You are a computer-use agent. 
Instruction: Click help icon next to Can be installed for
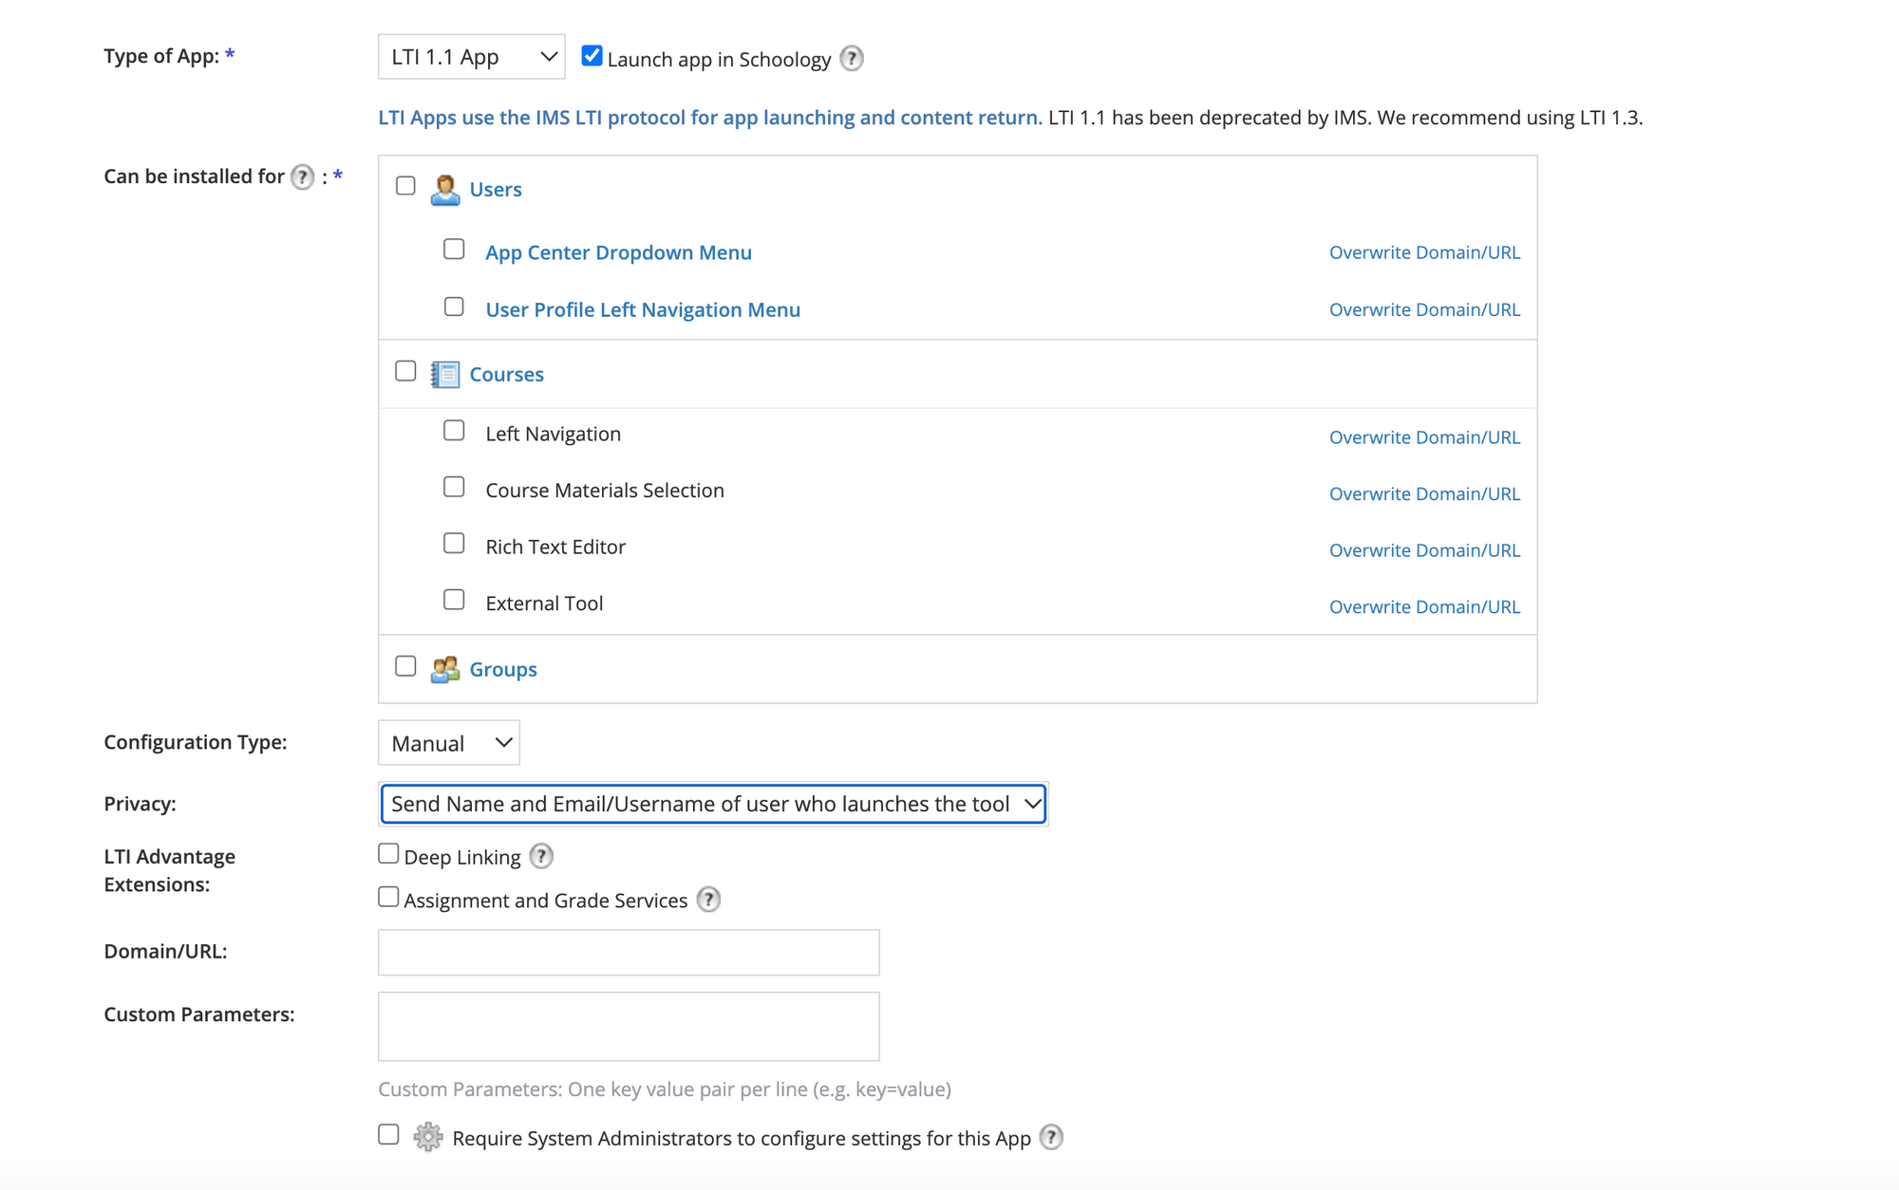(x=302, y=177)
